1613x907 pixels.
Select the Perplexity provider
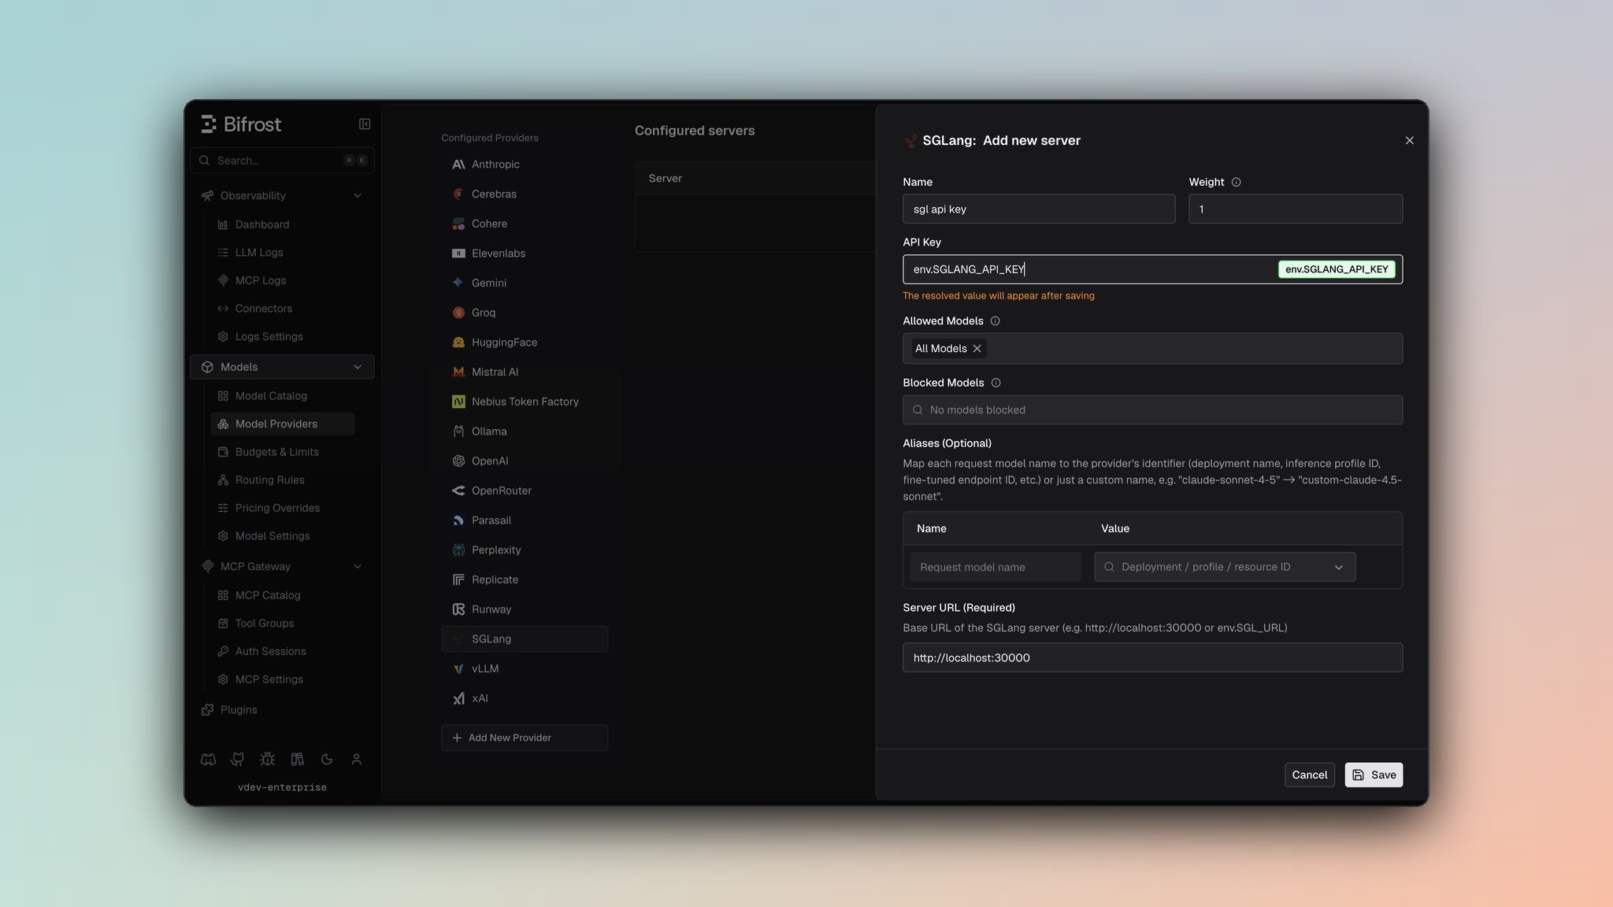525,550
